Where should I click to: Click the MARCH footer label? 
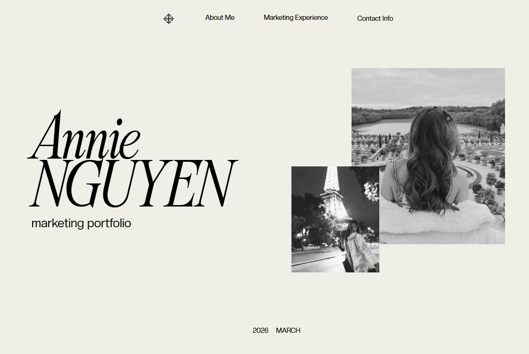tap(288, 330)
